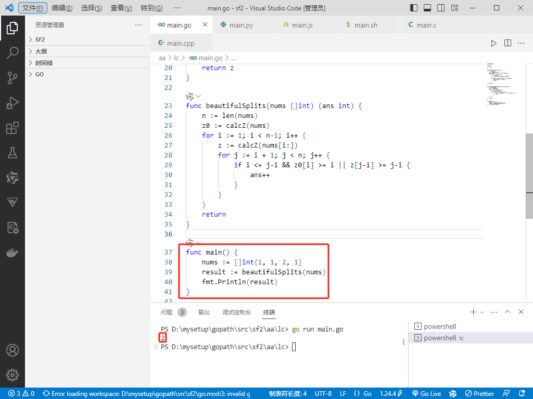Image resolution: width=533 pixels, height=399 pixels.
Task: Switch to the main.sh tab
Action: click(x=369, y=25)
